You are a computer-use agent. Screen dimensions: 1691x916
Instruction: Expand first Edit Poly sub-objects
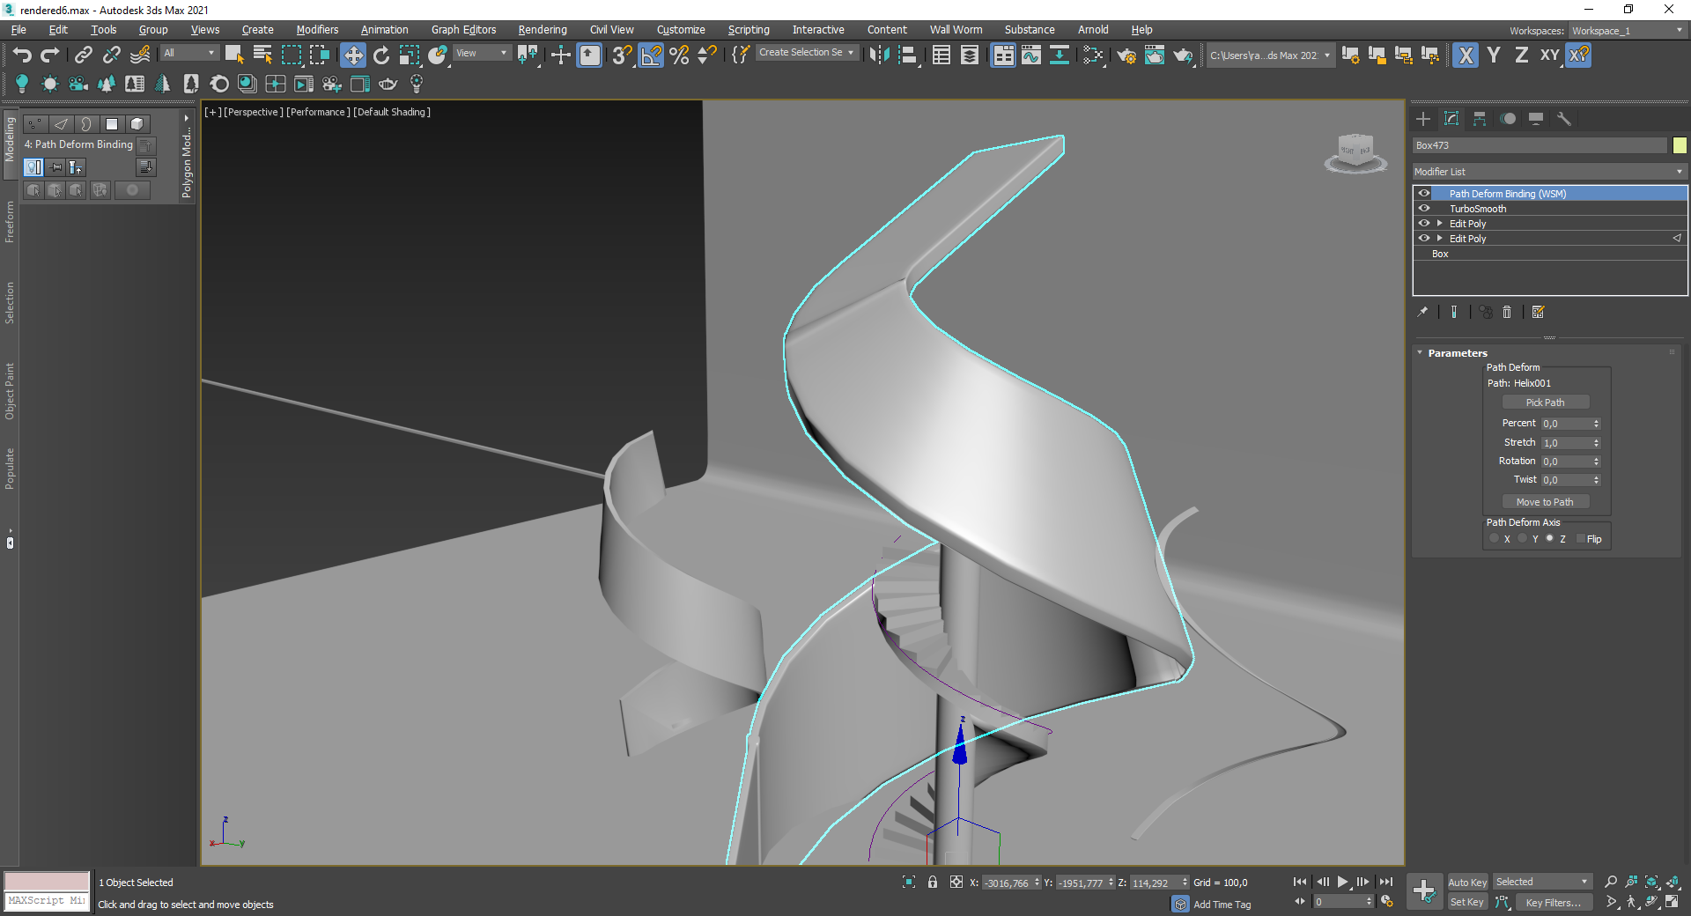coord(1440,224)
